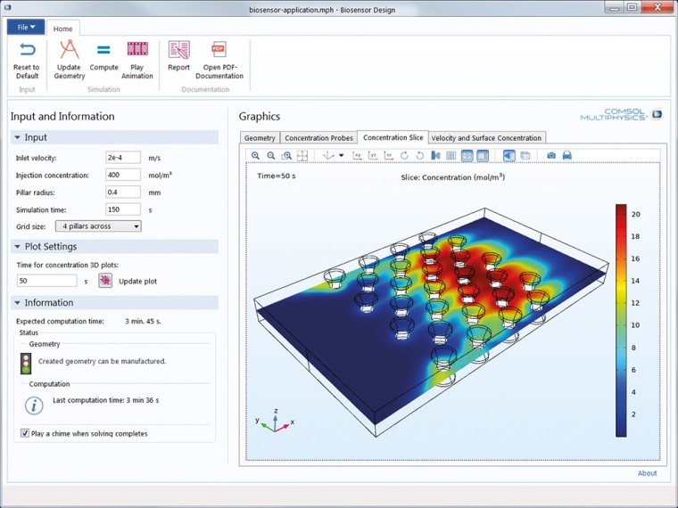The height and width of the screenshot is (508, 678).
Task: Click the Pillar radius input field
Action: (123, 193)
